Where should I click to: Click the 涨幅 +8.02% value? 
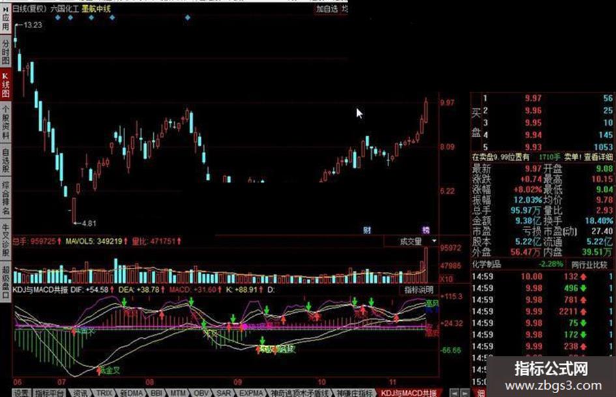(527, 190)
